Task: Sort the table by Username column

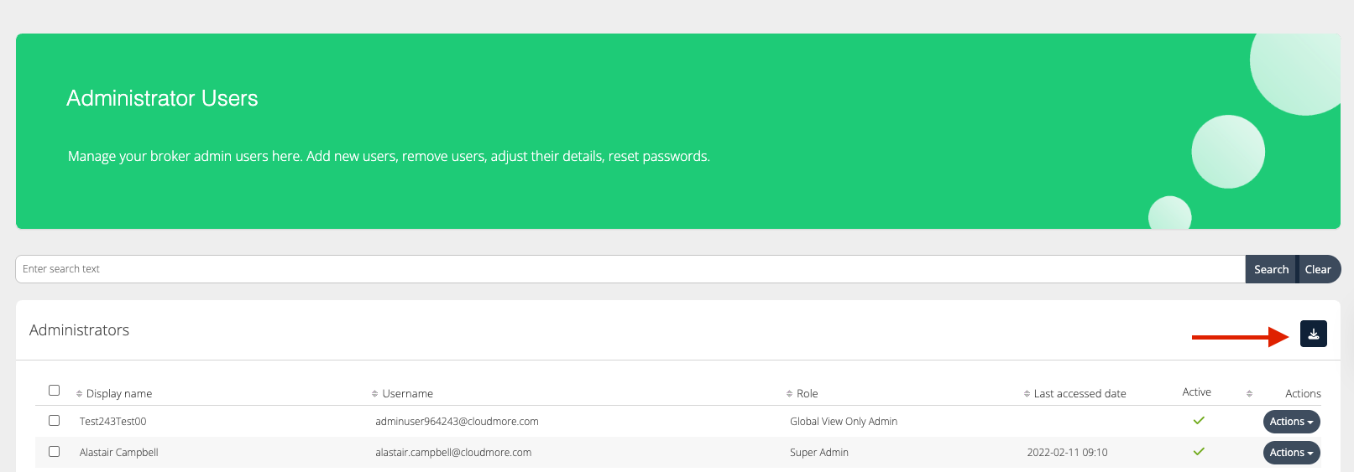Action: point(407,394)
